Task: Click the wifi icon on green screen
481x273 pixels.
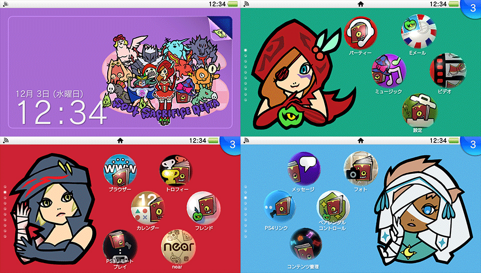Action: pyautogui.click(x=246, y=4)
